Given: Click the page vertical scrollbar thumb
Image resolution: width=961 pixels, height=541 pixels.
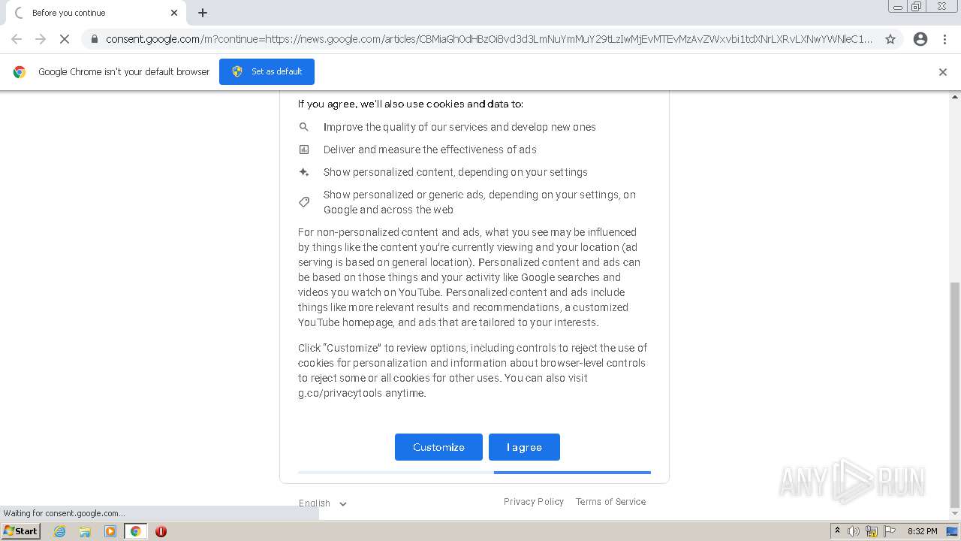Looking at the screenshot, I should (x=955, y=394).
